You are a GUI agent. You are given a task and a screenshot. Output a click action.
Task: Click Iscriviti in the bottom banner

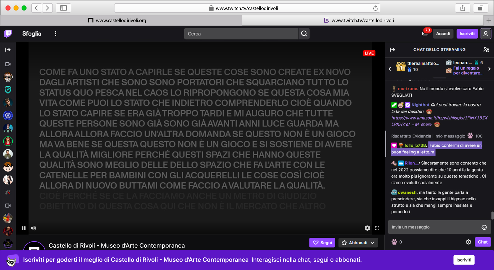point(464,260)
